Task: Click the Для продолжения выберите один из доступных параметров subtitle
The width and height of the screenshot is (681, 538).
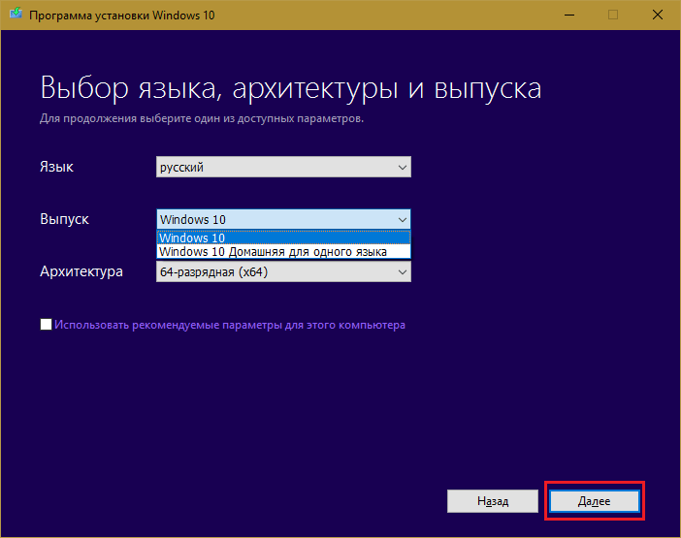Action: click(202, 118)
